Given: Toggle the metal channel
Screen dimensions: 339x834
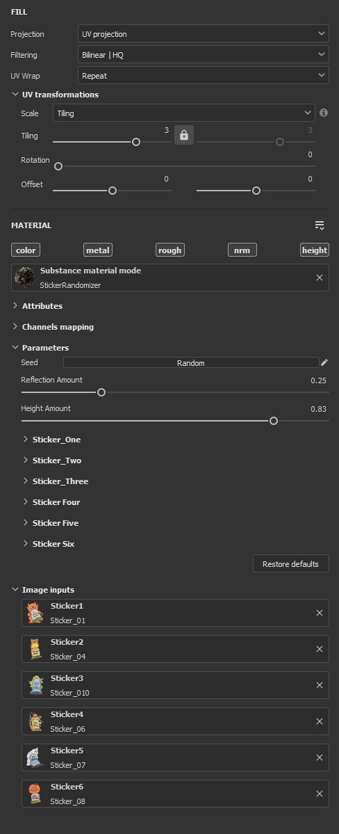Looking at the screenshot, I should 98,250.
